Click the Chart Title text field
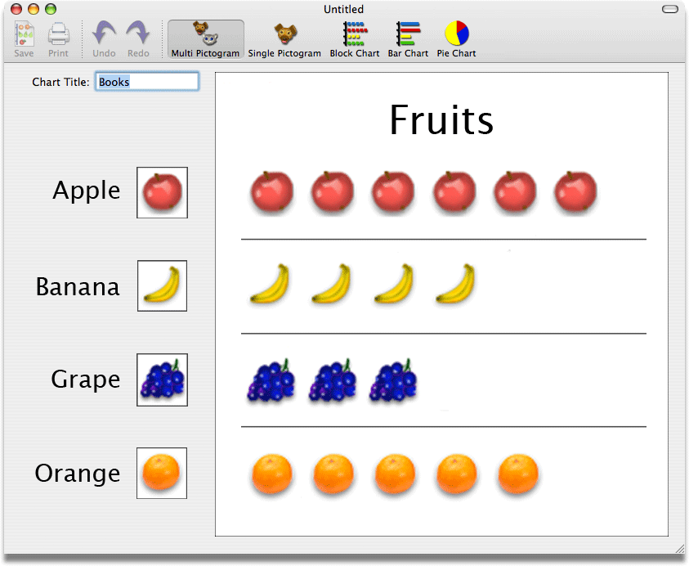 point(147,81)
